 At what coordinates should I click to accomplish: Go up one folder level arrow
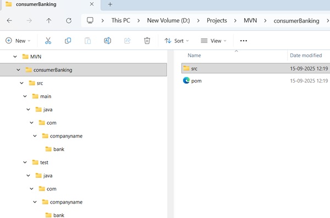pos(48,20)
